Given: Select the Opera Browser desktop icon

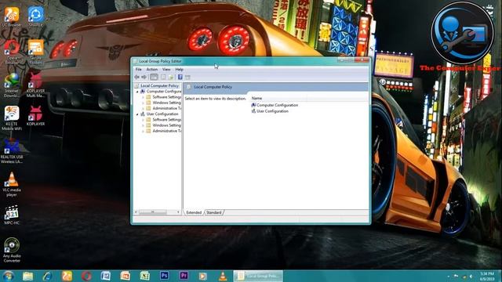Looking at the screenshot, I should click(12, 52).
